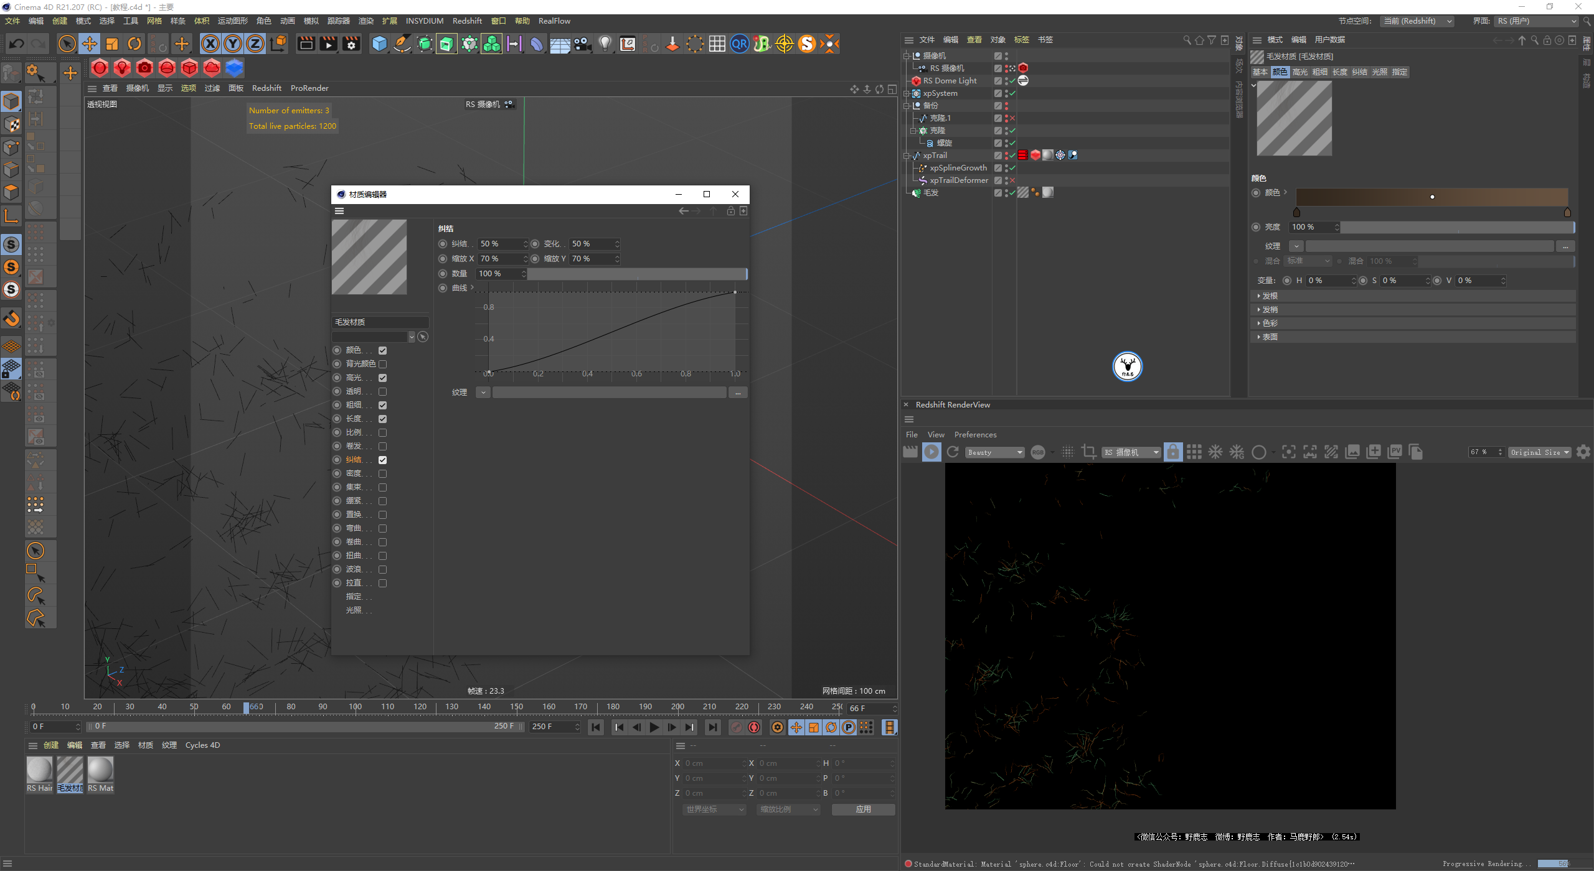The height and width of the screenshot is (871, 1594).
Task: Toggle the X-axis lock icon
Action: coord(210,44)
